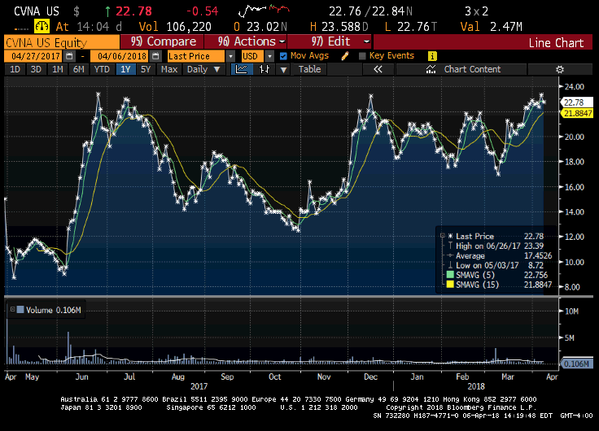The width and height of the screenshot is (599, 431).
Task: Open chart settings gear icon
Action: pyautogui.click(x=560, y=69)
